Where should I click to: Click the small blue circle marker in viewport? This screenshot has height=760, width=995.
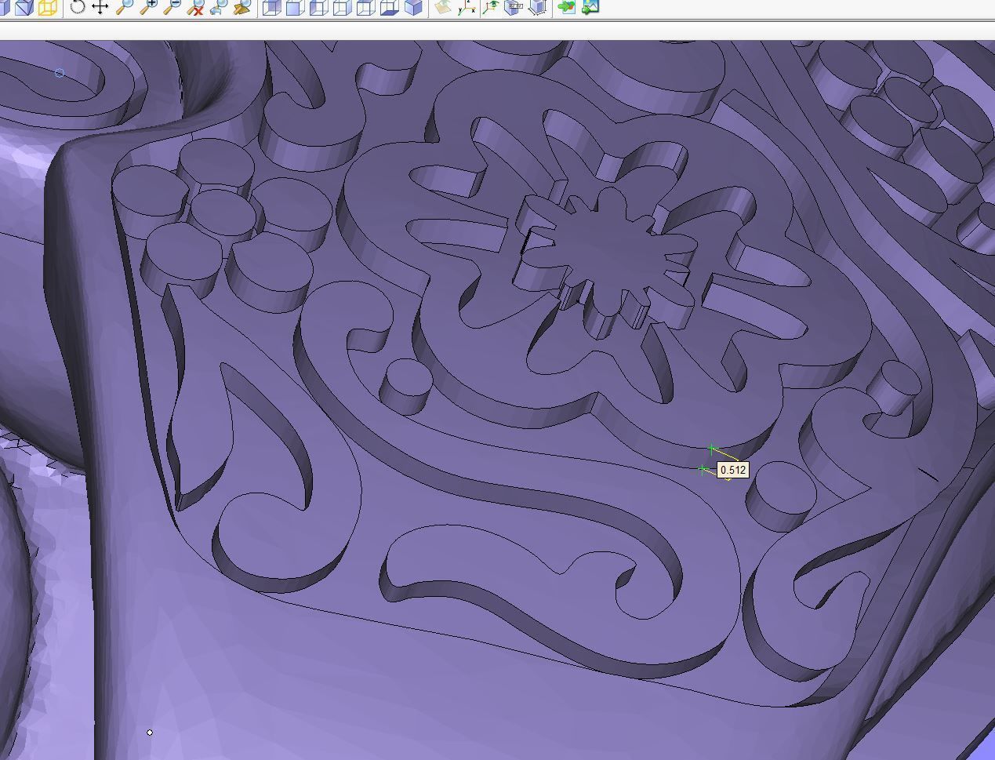tap(60, 73)
